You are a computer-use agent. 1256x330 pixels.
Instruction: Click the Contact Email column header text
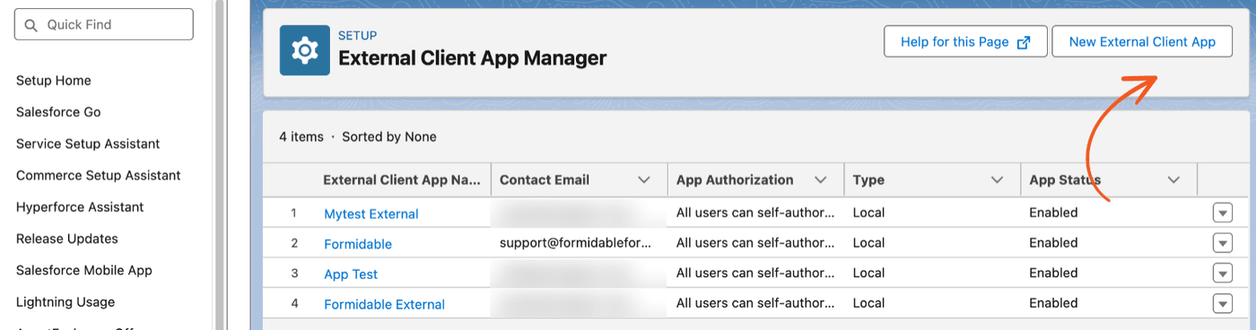click(545, 179)
